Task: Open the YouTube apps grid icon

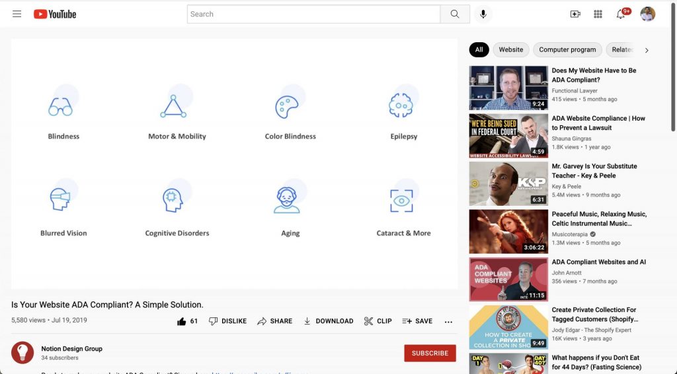Action: [x=598, y=15]
